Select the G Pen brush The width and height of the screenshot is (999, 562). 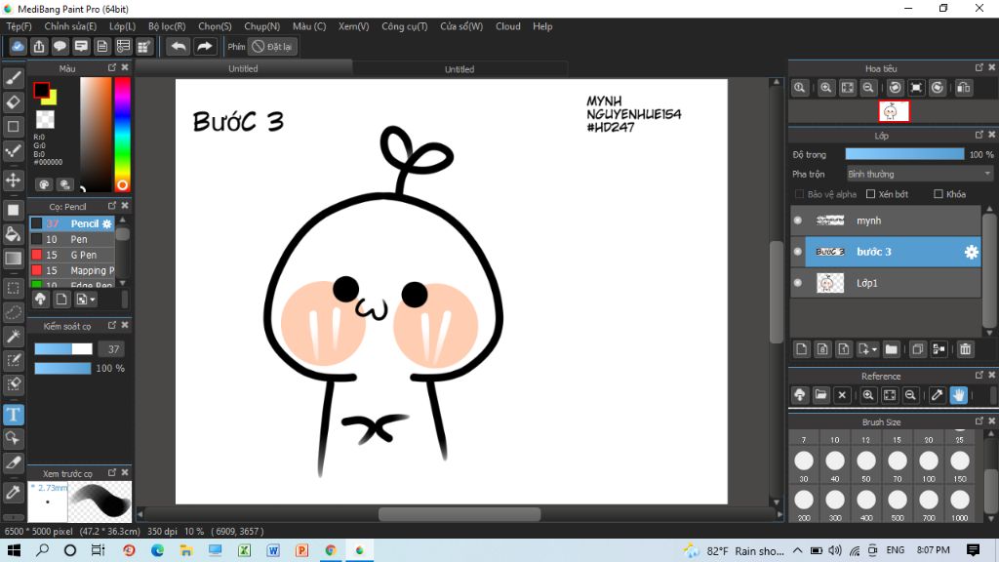click(x=72, y=255)
